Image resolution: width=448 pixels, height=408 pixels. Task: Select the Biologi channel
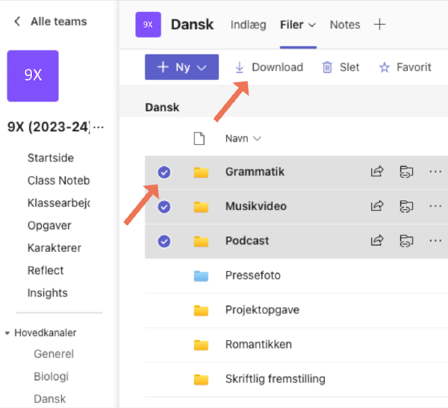click(51, 377)
